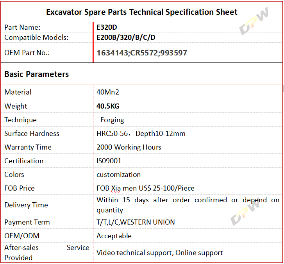
Task: Select the 'Weight' row label
Action: tap(16, 106)
